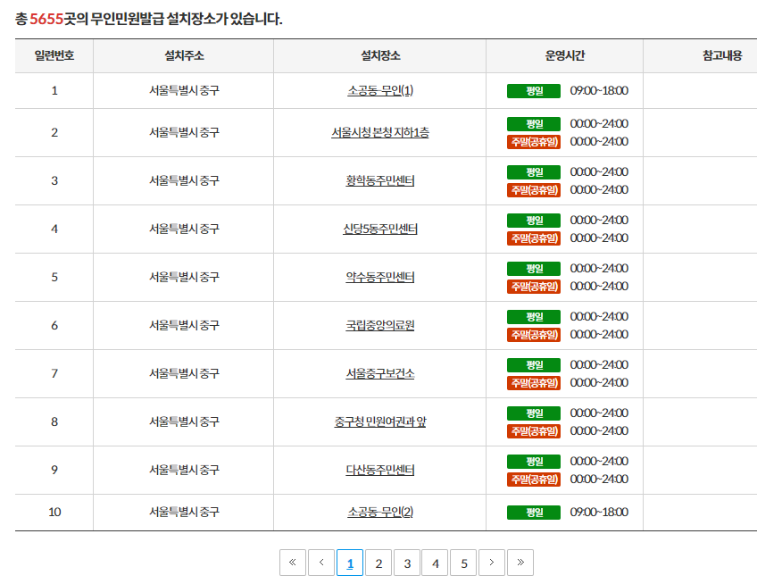Click 평일 badge in row 1

tap(534, 91)
